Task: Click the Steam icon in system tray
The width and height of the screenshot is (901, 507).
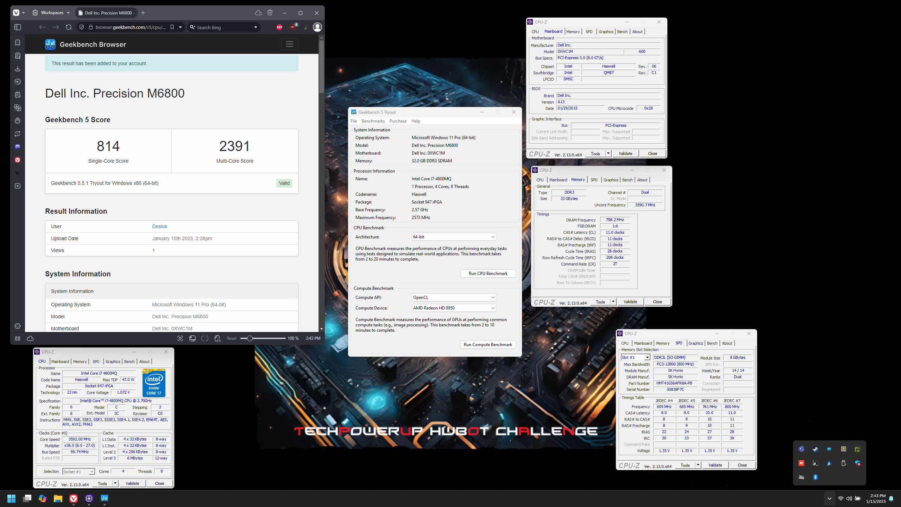Action: pyautogui.click(x=815, y=449)
